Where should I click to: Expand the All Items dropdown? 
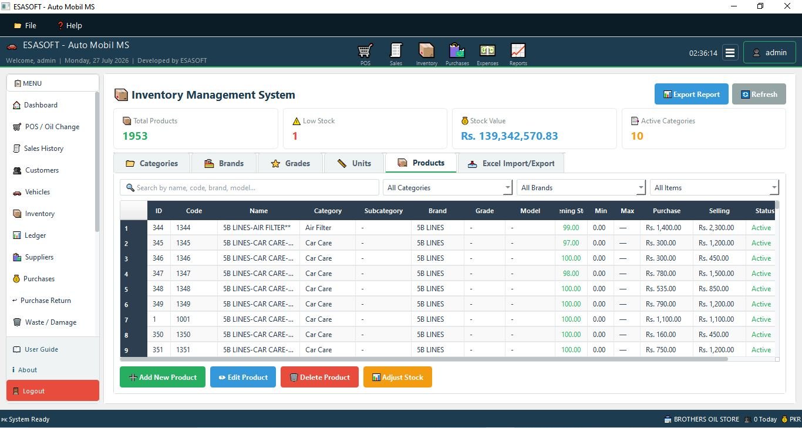coord(715,188)
